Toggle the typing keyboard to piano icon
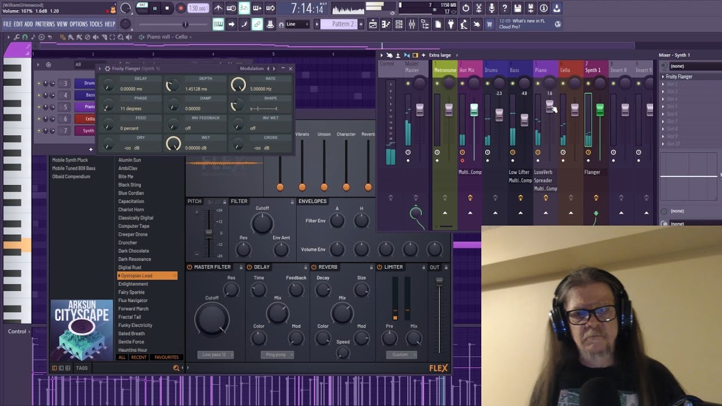Image resolution: width=722 pixels, height=406 pixels. (218, 24)
